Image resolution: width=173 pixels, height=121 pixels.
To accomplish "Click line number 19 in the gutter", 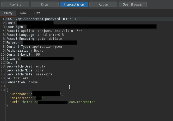I will pyautogui.click(x=3, y=90).
